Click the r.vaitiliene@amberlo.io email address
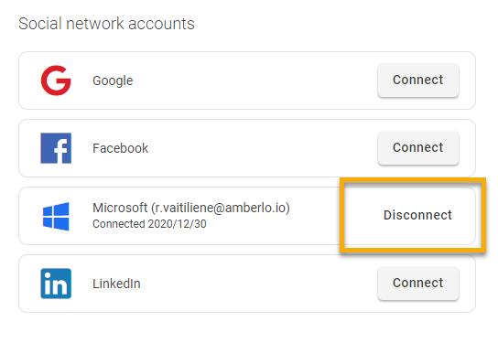This screenshot has width=498, height=343. click(x=221, y=208)
